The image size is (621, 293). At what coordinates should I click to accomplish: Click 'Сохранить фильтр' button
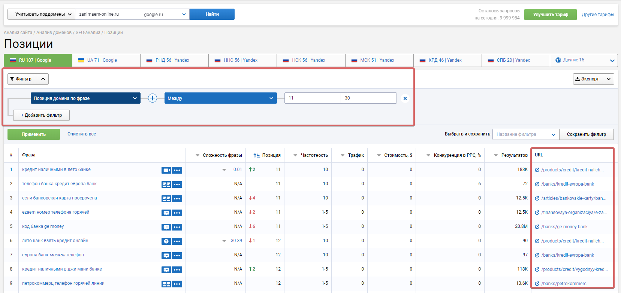point(587,134)
